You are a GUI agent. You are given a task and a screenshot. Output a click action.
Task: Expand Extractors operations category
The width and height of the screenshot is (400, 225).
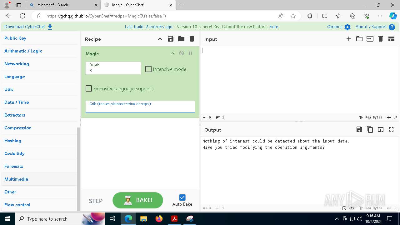(39, 115)
